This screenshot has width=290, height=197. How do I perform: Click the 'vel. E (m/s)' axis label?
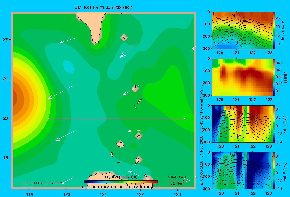[285, 172]
